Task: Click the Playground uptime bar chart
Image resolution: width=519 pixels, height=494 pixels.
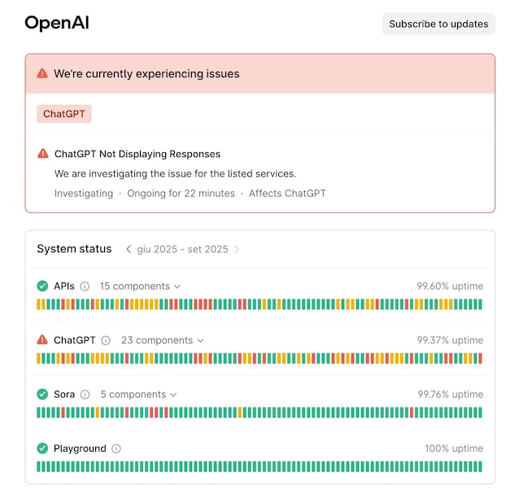Action: click(259, 467)
